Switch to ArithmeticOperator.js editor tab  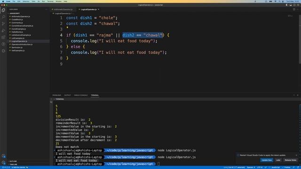pos(63,9)
